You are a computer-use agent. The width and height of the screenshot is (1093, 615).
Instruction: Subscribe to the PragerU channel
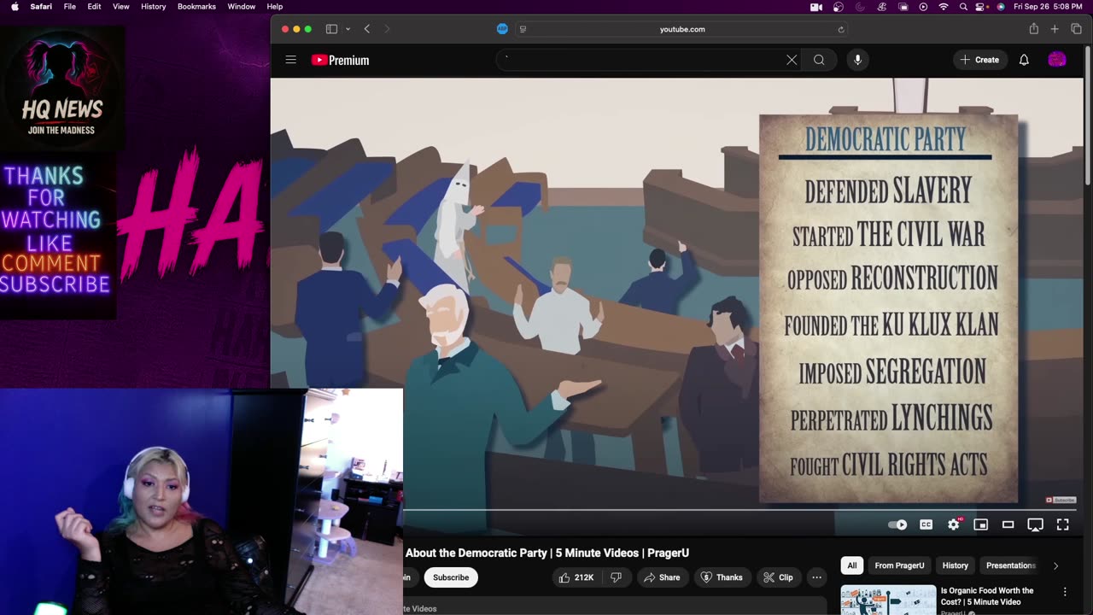[x=451, y=577]
